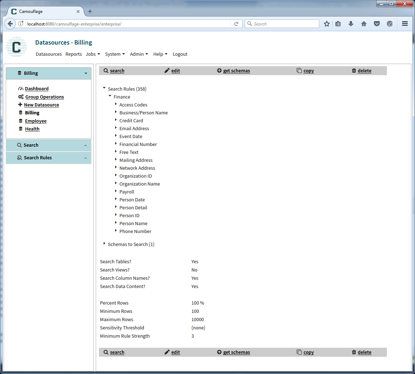Select the pencil edit icon
This screenshot has height=374, width=415.
pos(167,70)
